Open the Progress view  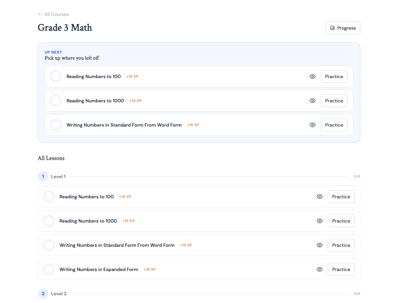343,28
